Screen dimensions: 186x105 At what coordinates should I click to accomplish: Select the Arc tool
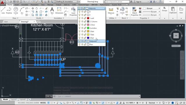pos(22,10)
